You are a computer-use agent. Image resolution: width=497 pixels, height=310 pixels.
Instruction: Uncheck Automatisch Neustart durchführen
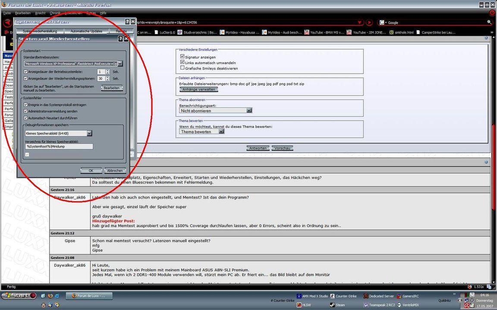26,118
